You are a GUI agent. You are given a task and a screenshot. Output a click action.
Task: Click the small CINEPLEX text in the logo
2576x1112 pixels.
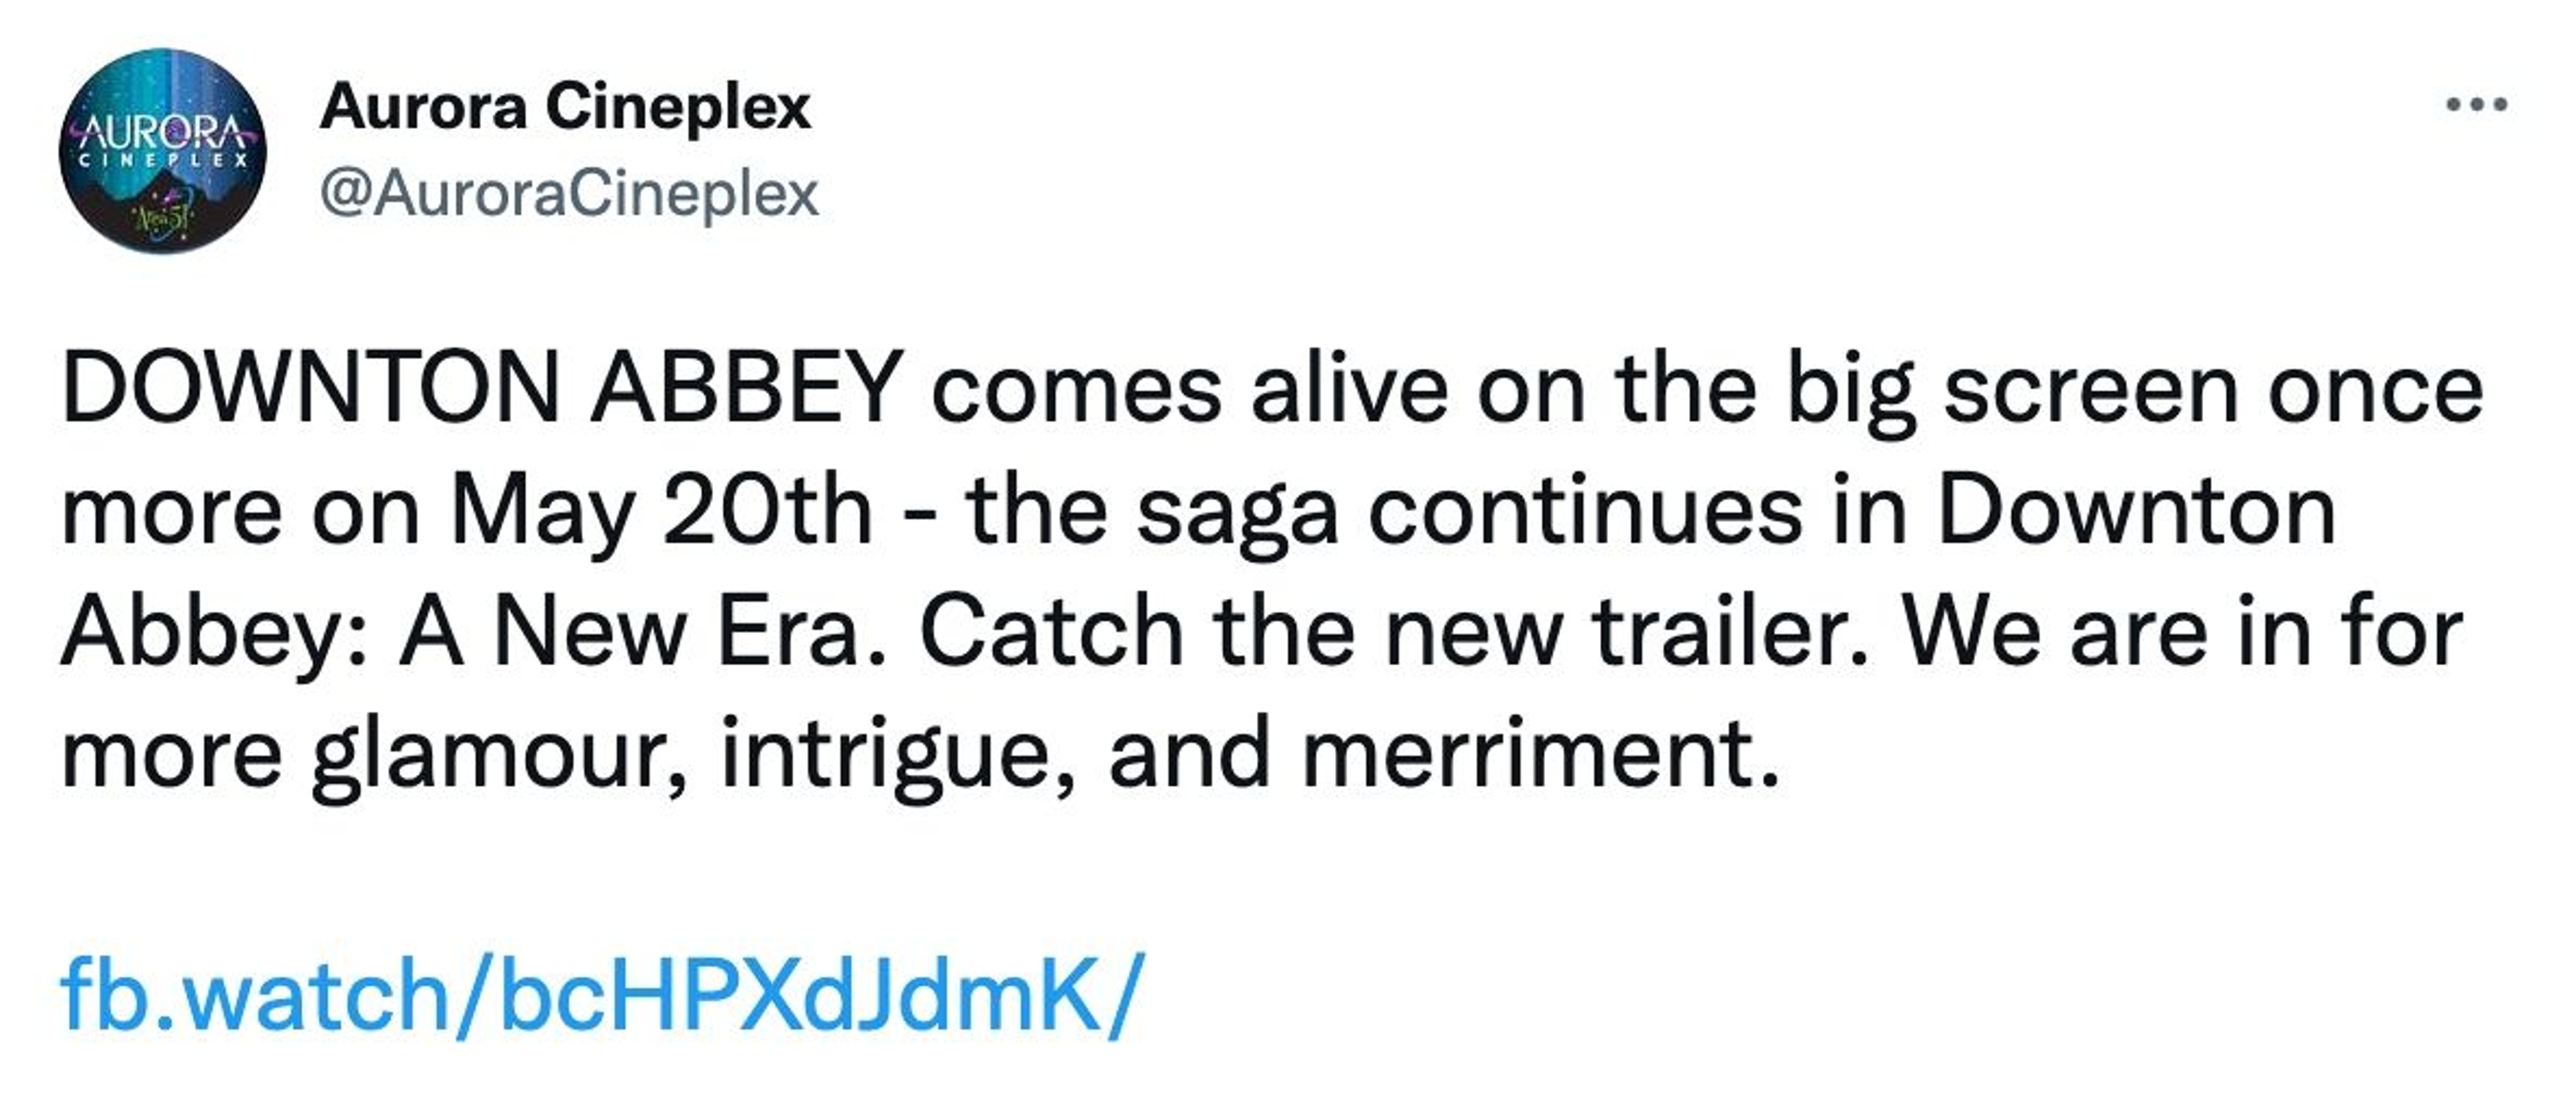163,159
